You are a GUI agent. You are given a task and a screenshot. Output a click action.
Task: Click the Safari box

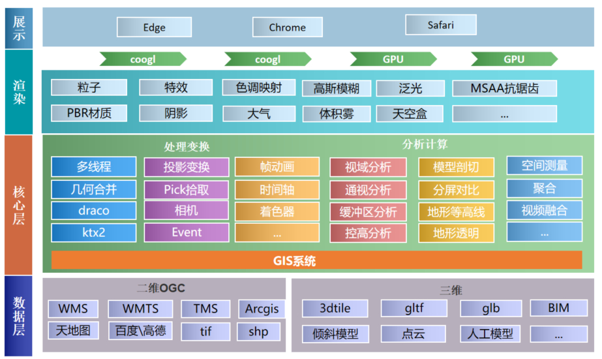440,25
